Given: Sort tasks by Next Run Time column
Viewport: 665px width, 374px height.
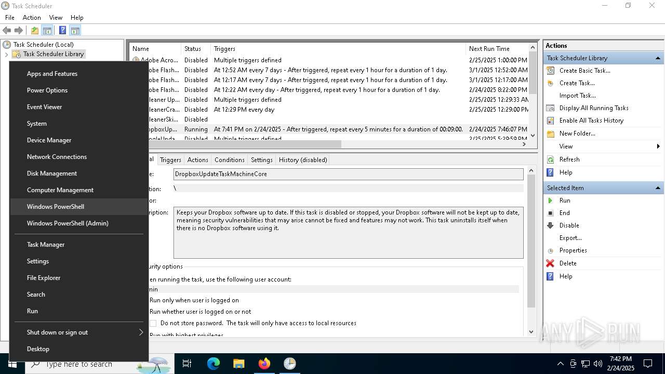Looking at the screenshot, I should [x=497, y=49].
